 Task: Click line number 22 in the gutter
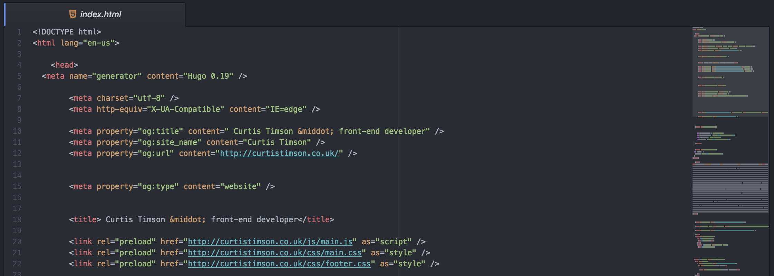(17, 264)
